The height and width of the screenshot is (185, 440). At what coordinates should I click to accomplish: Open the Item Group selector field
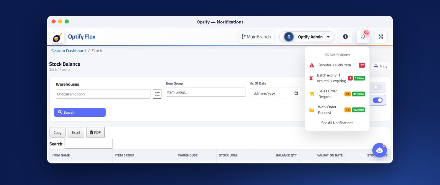click(206, 92)
